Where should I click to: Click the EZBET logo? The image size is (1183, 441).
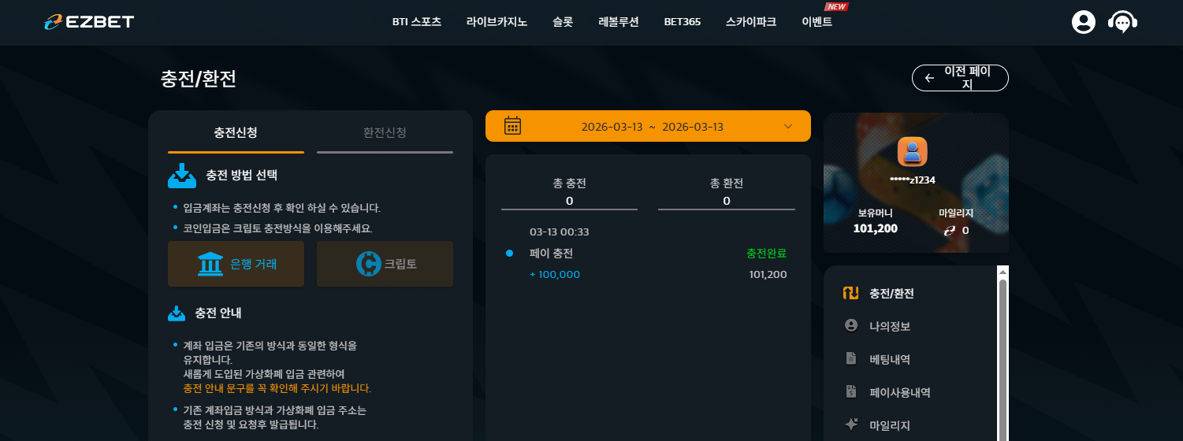coord(89,22)
